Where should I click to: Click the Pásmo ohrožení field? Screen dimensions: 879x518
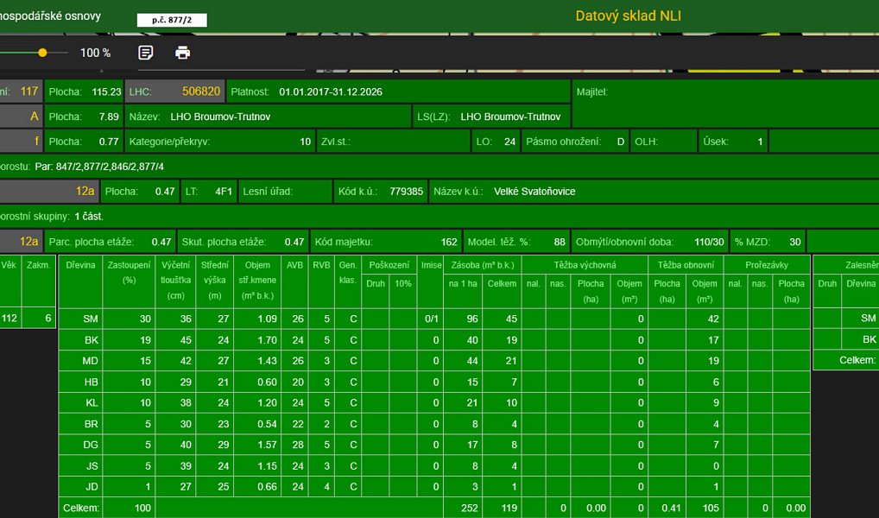(x=575, y=142)
